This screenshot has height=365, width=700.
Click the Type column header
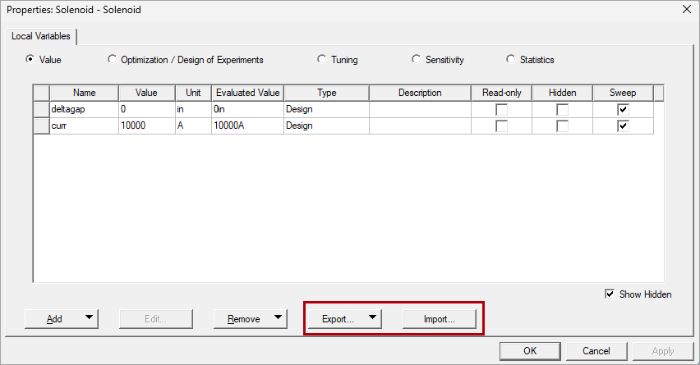pos(326,93)
